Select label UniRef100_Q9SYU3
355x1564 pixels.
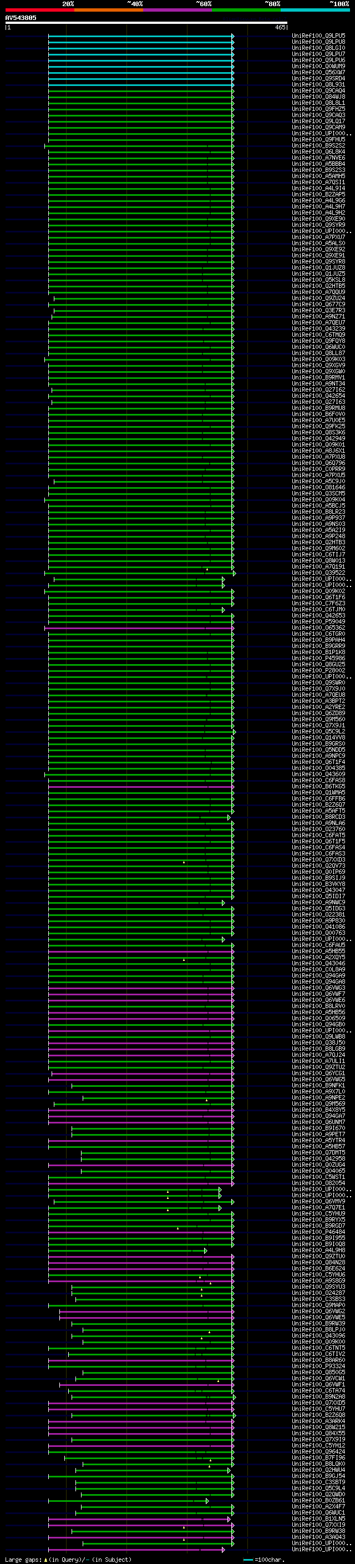318,1287
